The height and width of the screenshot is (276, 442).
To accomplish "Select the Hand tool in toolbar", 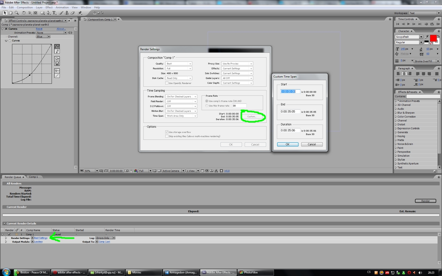I will point(11,13).
